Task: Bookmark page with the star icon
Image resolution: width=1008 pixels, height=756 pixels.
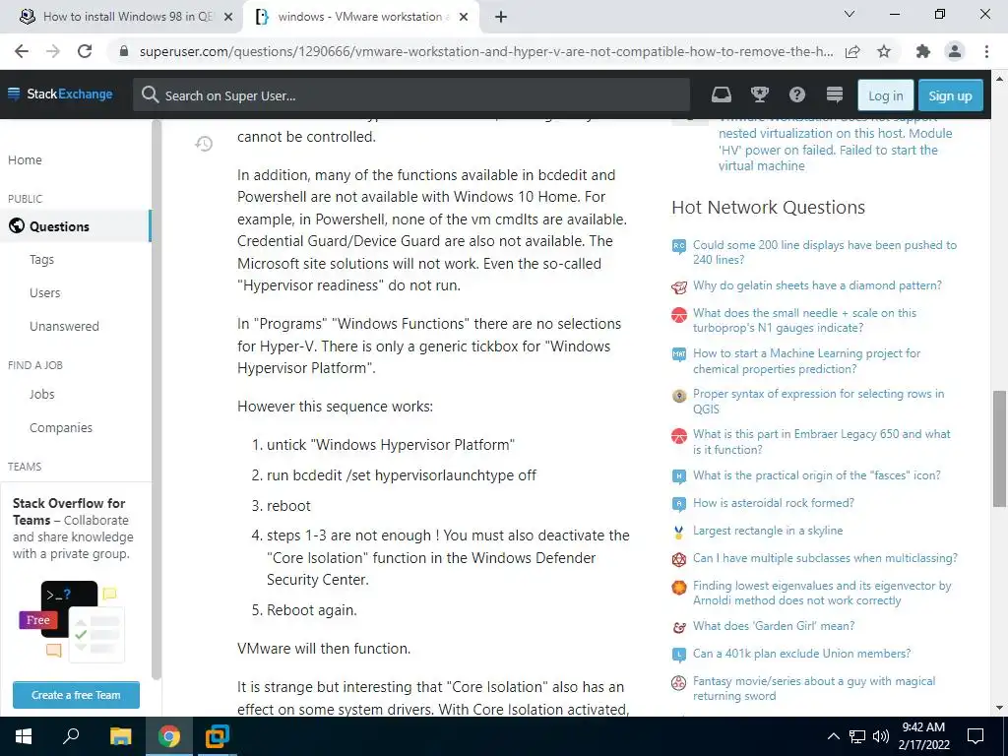Action: tap(884, 51)
